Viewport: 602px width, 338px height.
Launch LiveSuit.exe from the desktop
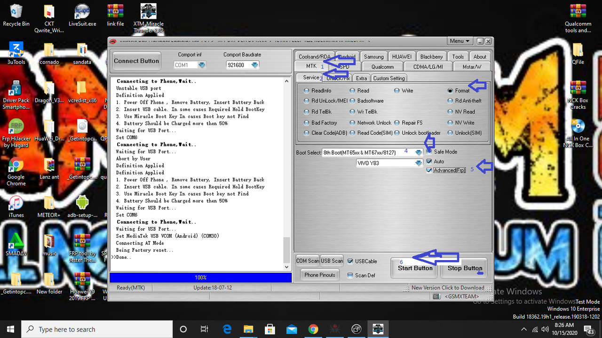tap(82, 15)
